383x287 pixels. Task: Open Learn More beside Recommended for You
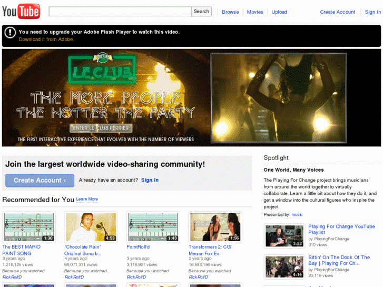tap(87, 199)
